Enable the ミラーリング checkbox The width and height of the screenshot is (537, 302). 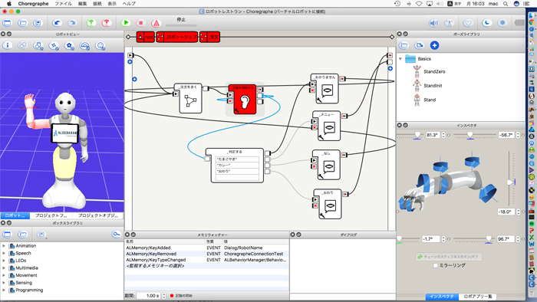tap(435, 265)
